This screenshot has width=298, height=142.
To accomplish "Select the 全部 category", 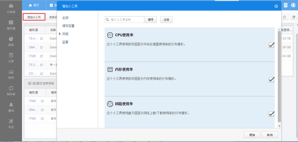I will [65, 18].
